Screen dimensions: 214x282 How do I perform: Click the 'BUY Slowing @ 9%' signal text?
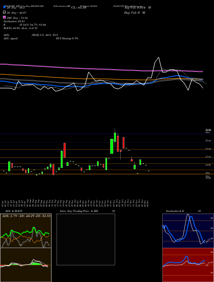[x=67, y=38]
